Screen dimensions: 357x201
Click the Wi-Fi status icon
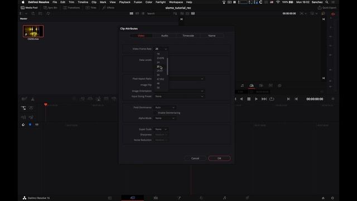278,2
